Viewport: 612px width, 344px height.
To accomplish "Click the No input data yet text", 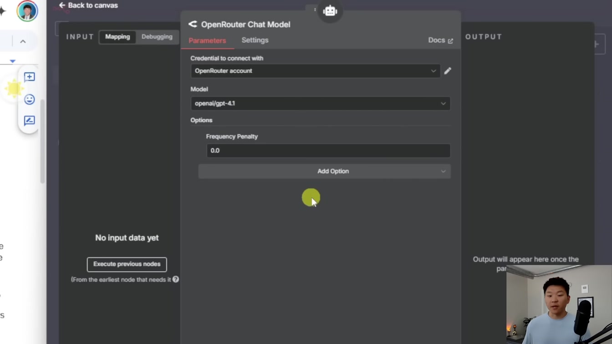I will tap(127, 238).
